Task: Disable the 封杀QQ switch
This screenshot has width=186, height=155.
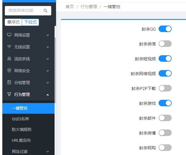Action: click(x=165, y=29)
